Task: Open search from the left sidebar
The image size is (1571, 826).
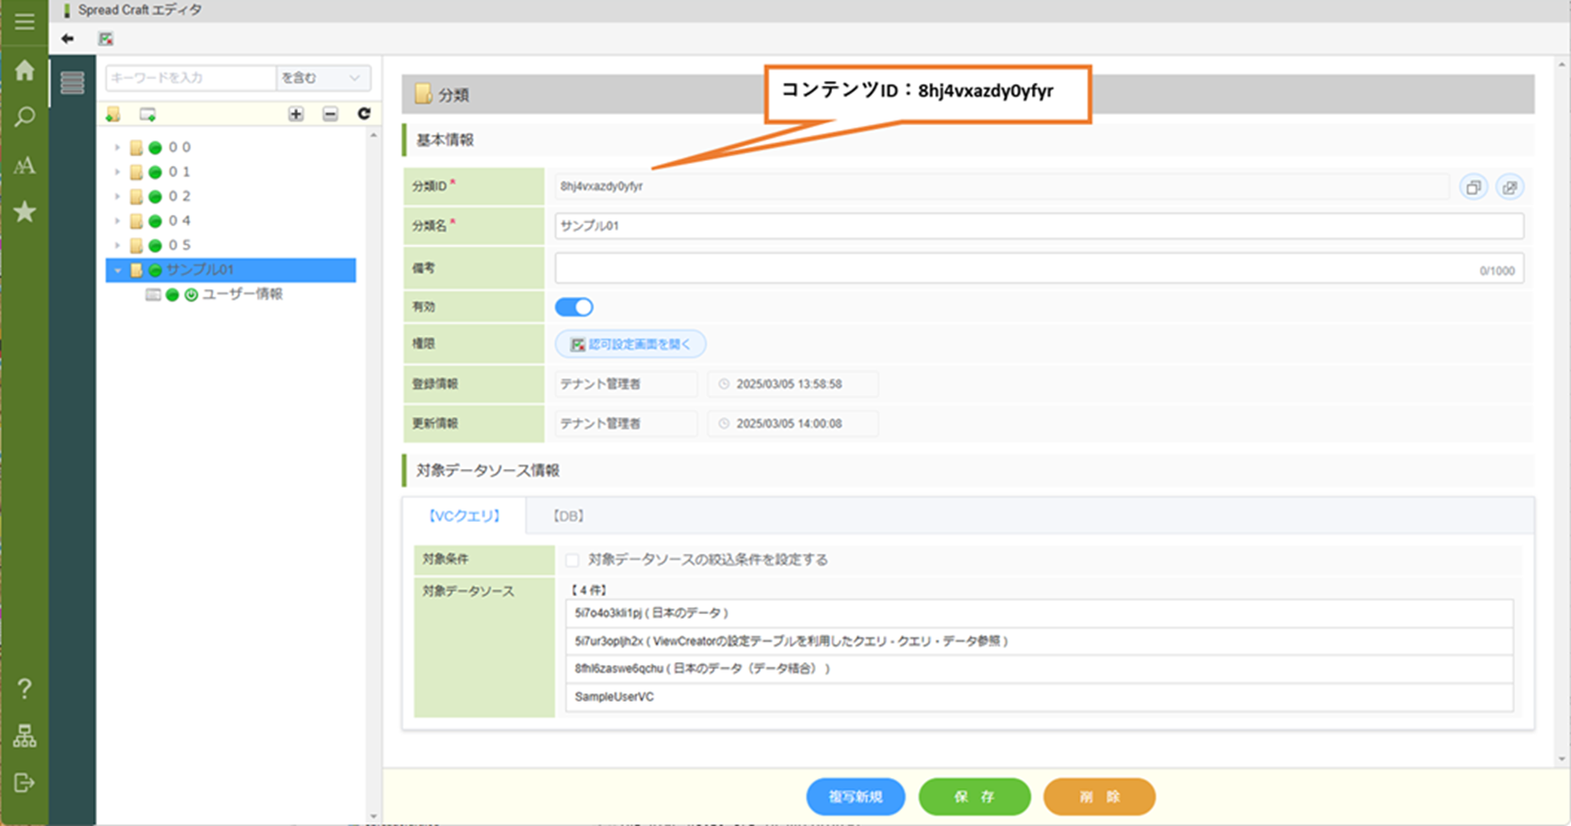Action: point(25,118)
